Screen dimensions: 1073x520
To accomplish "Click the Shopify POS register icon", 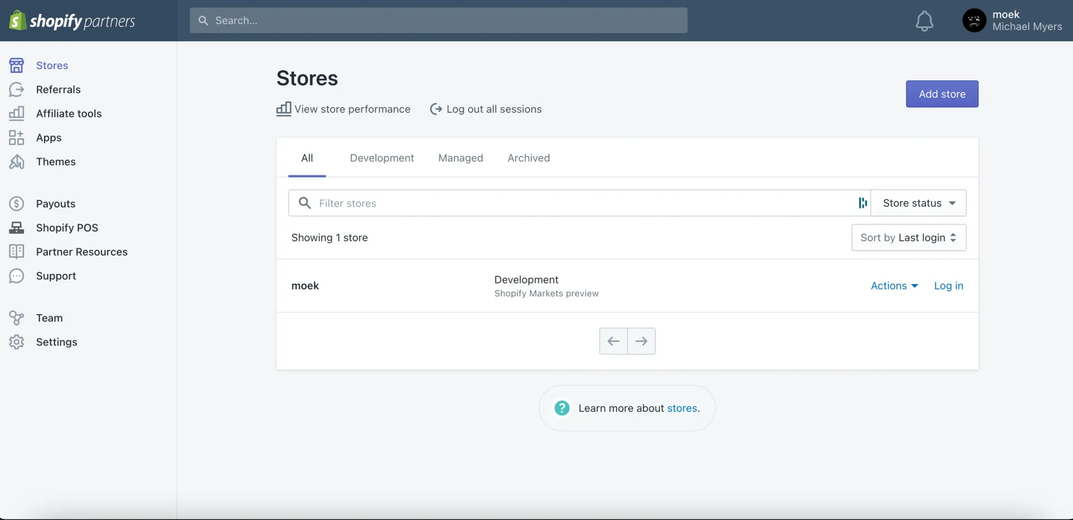I will click(17, 228).
